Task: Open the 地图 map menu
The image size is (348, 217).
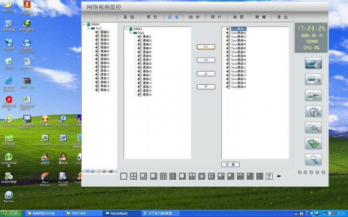Action: click(238, 17)
